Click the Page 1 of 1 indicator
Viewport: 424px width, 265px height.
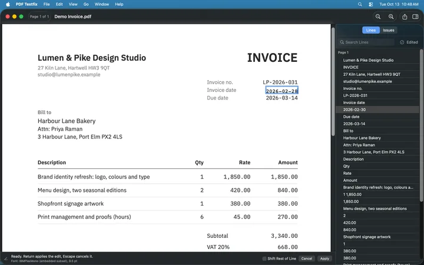(x=39, y=16)
